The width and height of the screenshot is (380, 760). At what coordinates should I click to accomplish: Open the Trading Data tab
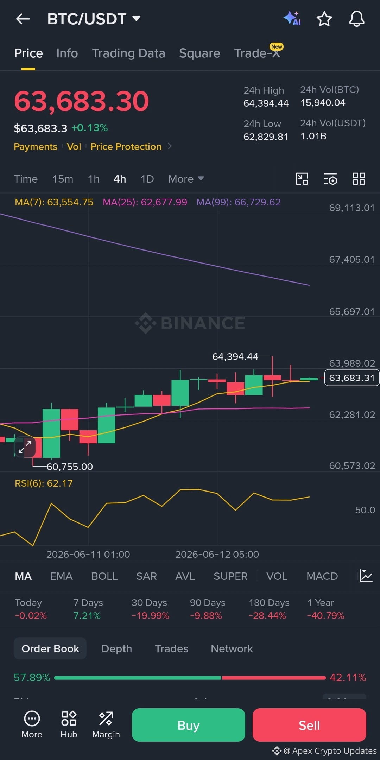(128, 53)
